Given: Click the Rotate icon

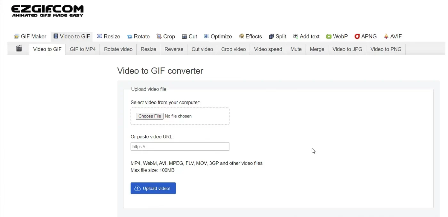Looking at the screenshot, I should 130,36.
